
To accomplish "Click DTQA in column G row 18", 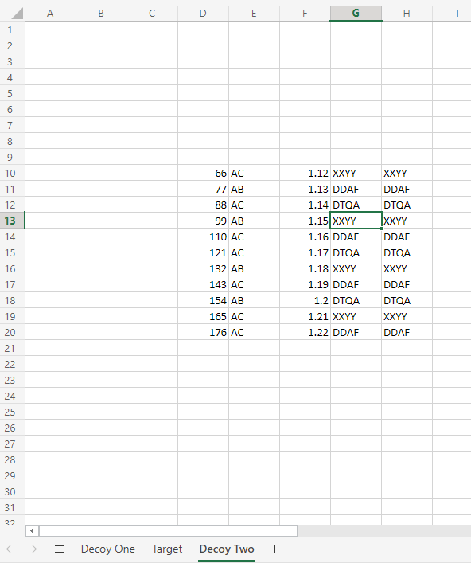I will point(356,300).
